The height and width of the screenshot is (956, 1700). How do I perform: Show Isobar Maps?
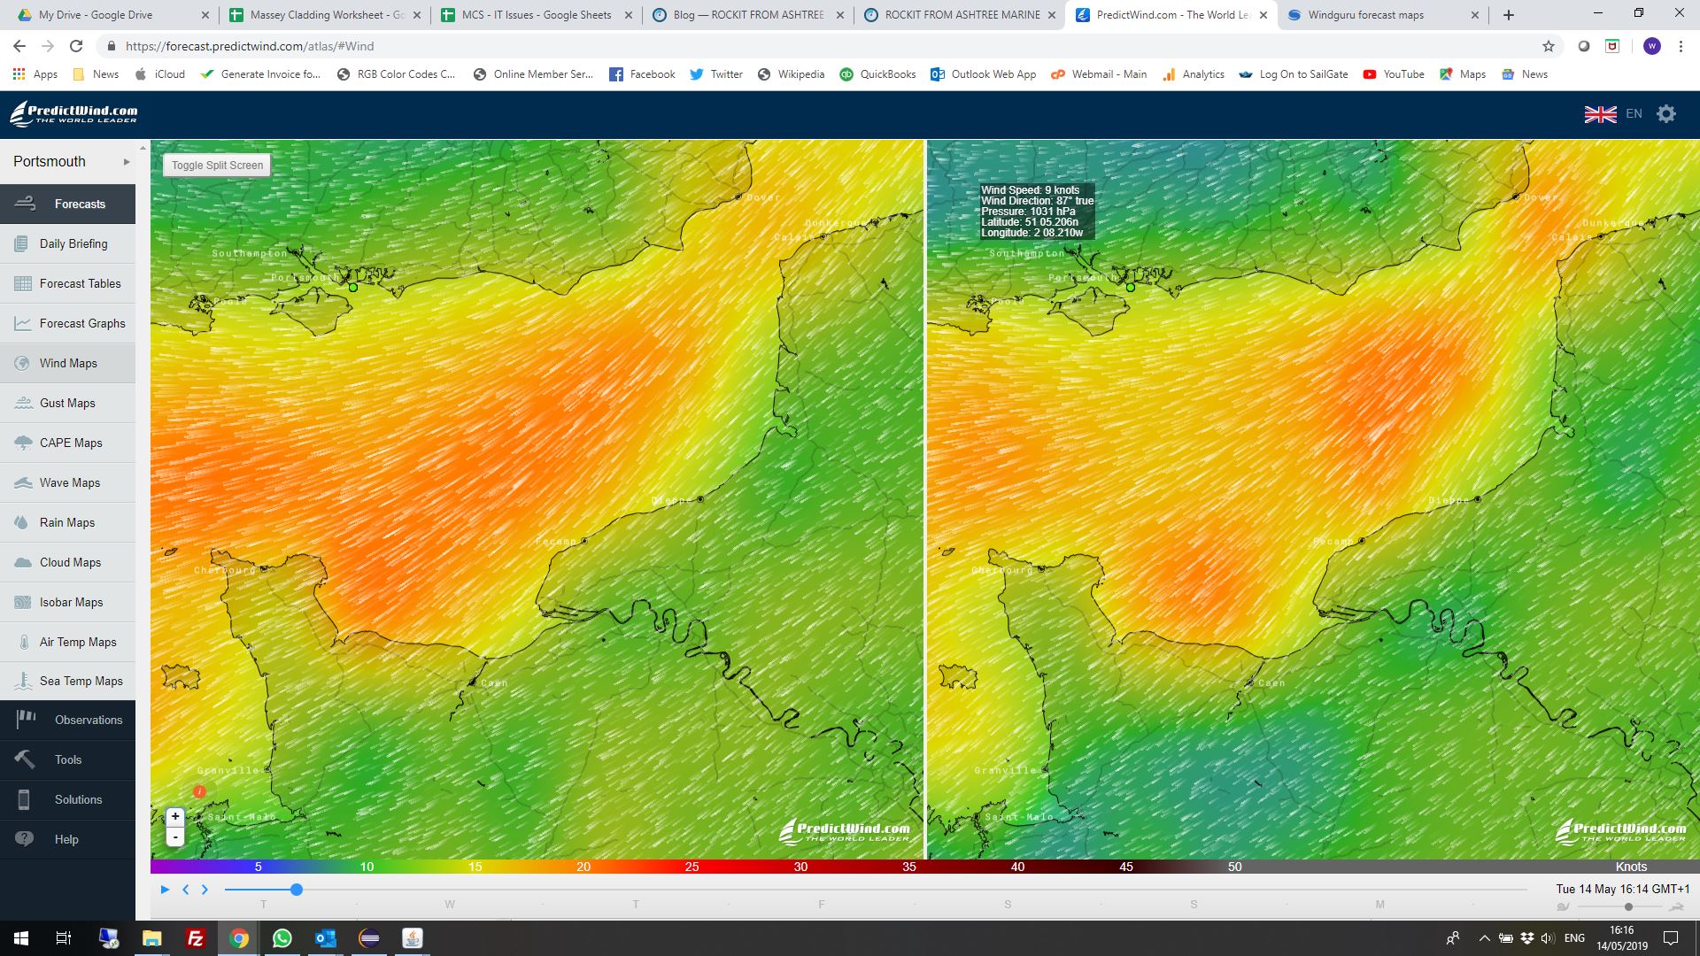71,602
